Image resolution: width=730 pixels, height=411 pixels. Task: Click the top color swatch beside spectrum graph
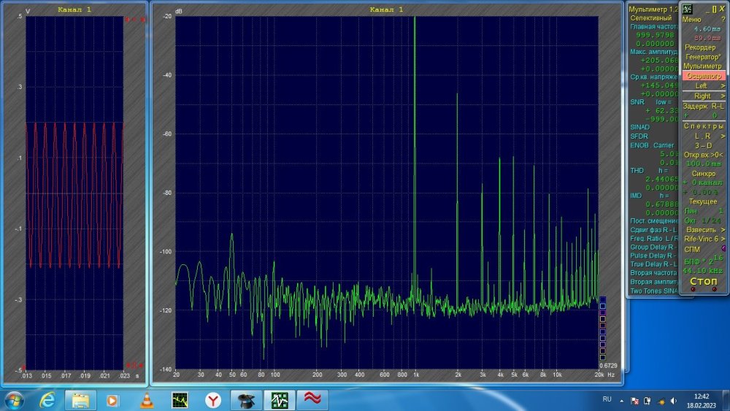602,299
